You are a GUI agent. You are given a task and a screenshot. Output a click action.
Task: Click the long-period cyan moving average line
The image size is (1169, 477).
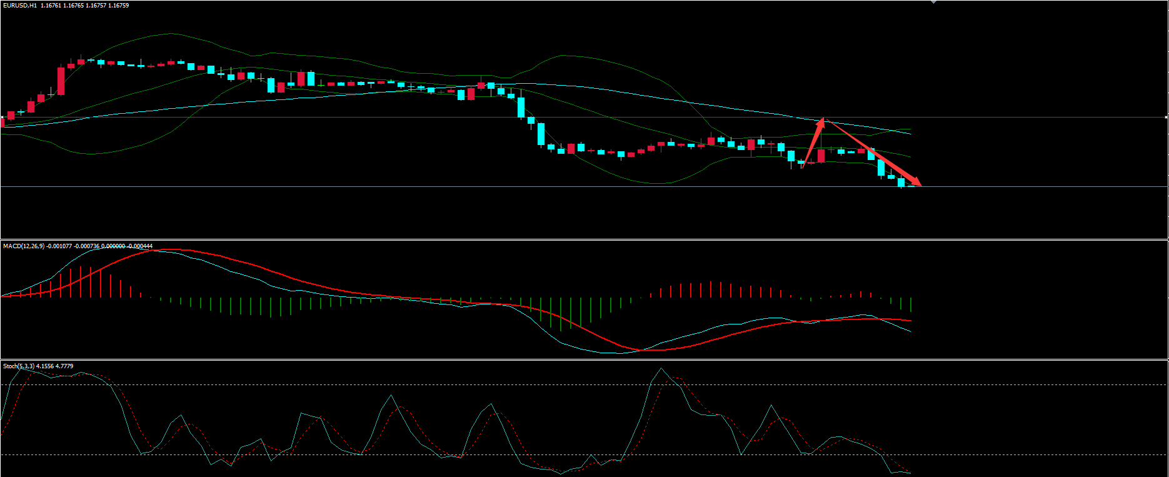pyautogui.click(x=625, y=91)
